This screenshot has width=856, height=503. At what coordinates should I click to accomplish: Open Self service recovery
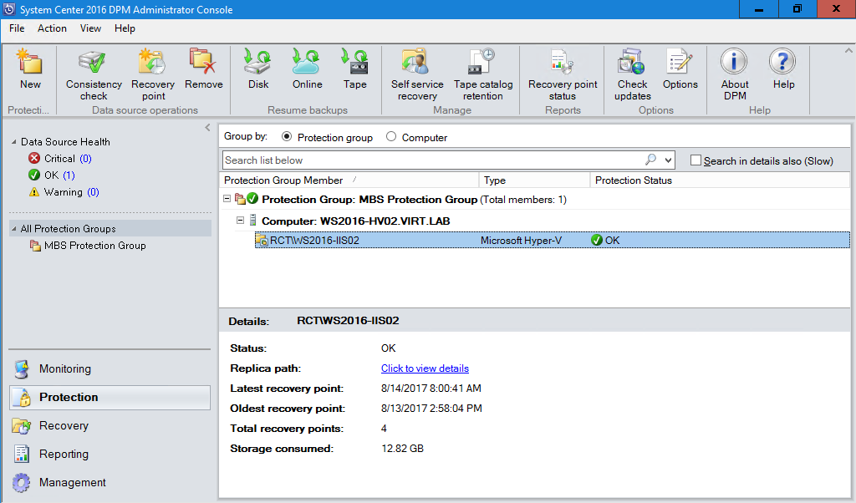(x=417, y=74)
